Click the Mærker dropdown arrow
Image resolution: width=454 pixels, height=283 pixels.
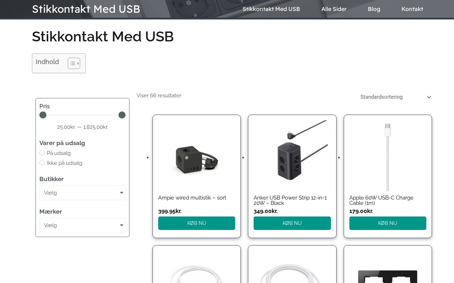(121, 225)
